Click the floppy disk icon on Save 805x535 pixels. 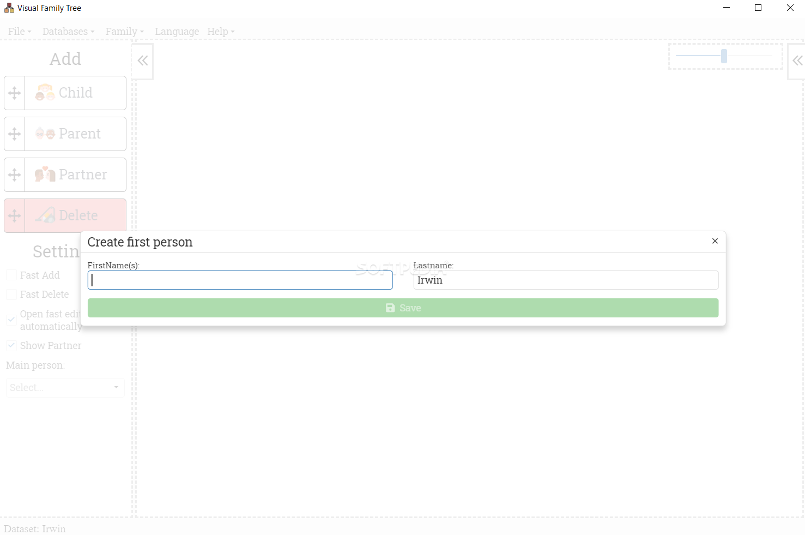[x=390, y=308]
